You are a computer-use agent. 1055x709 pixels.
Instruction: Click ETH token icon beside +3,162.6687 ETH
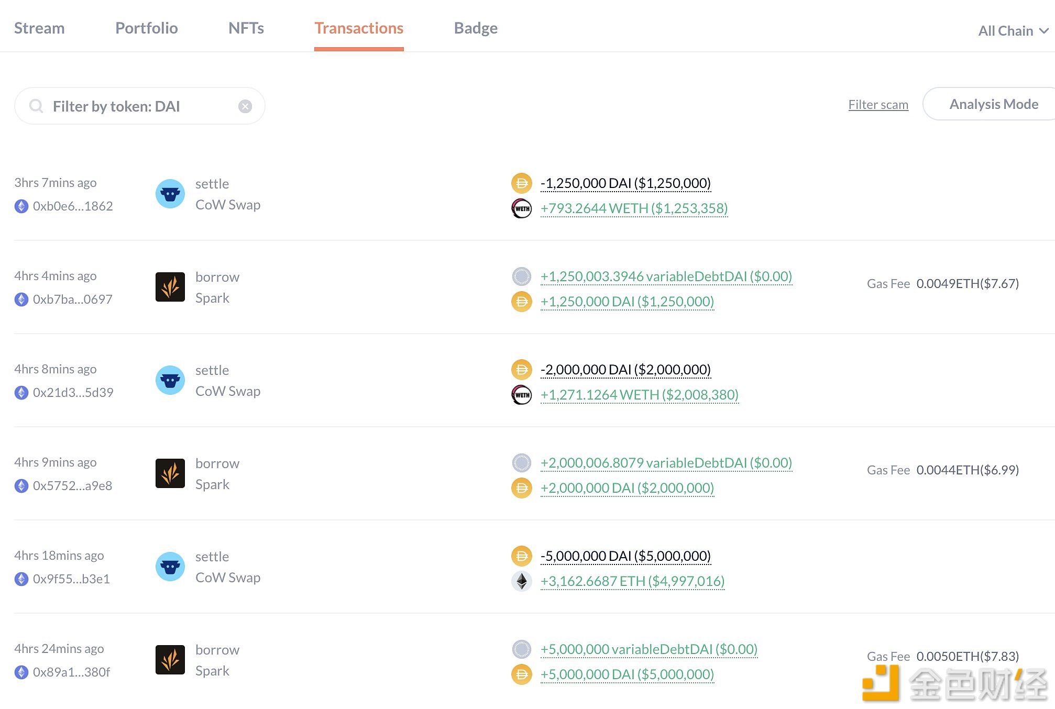point(521,581)
